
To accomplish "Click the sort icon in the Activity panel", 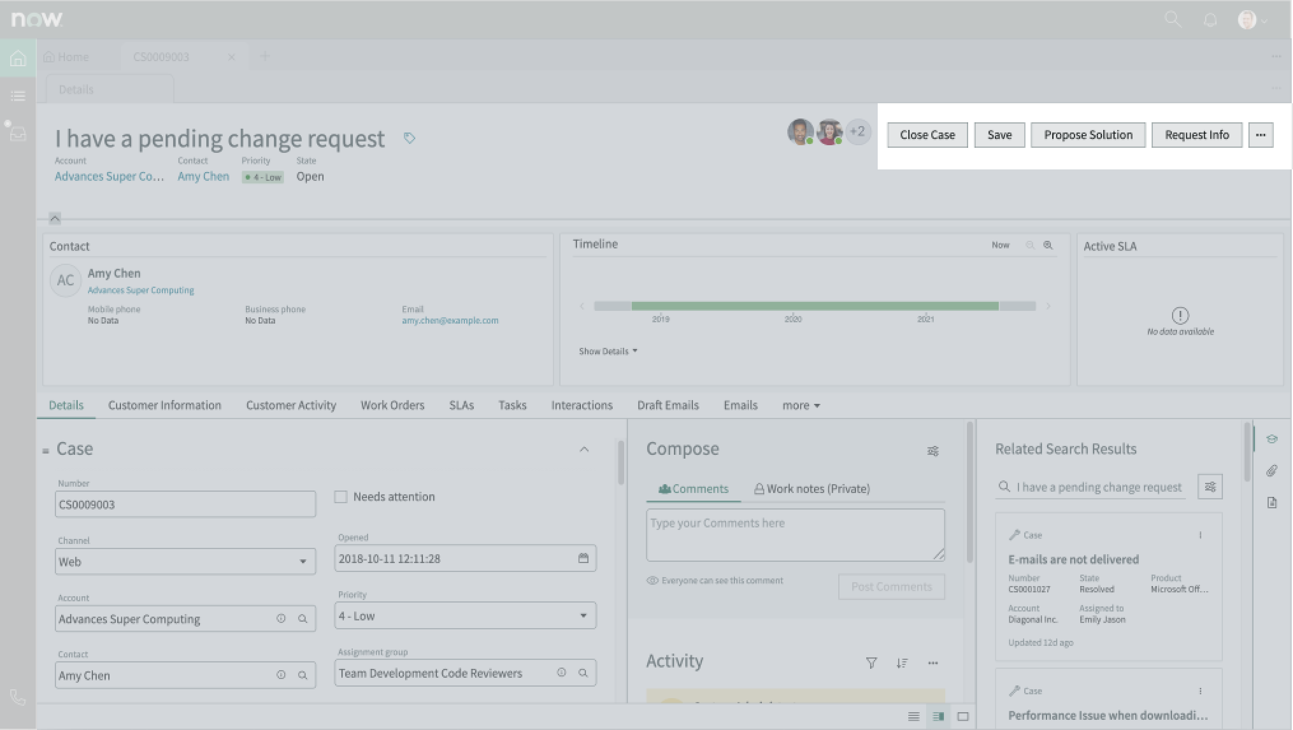I will [x=902, y=662].
